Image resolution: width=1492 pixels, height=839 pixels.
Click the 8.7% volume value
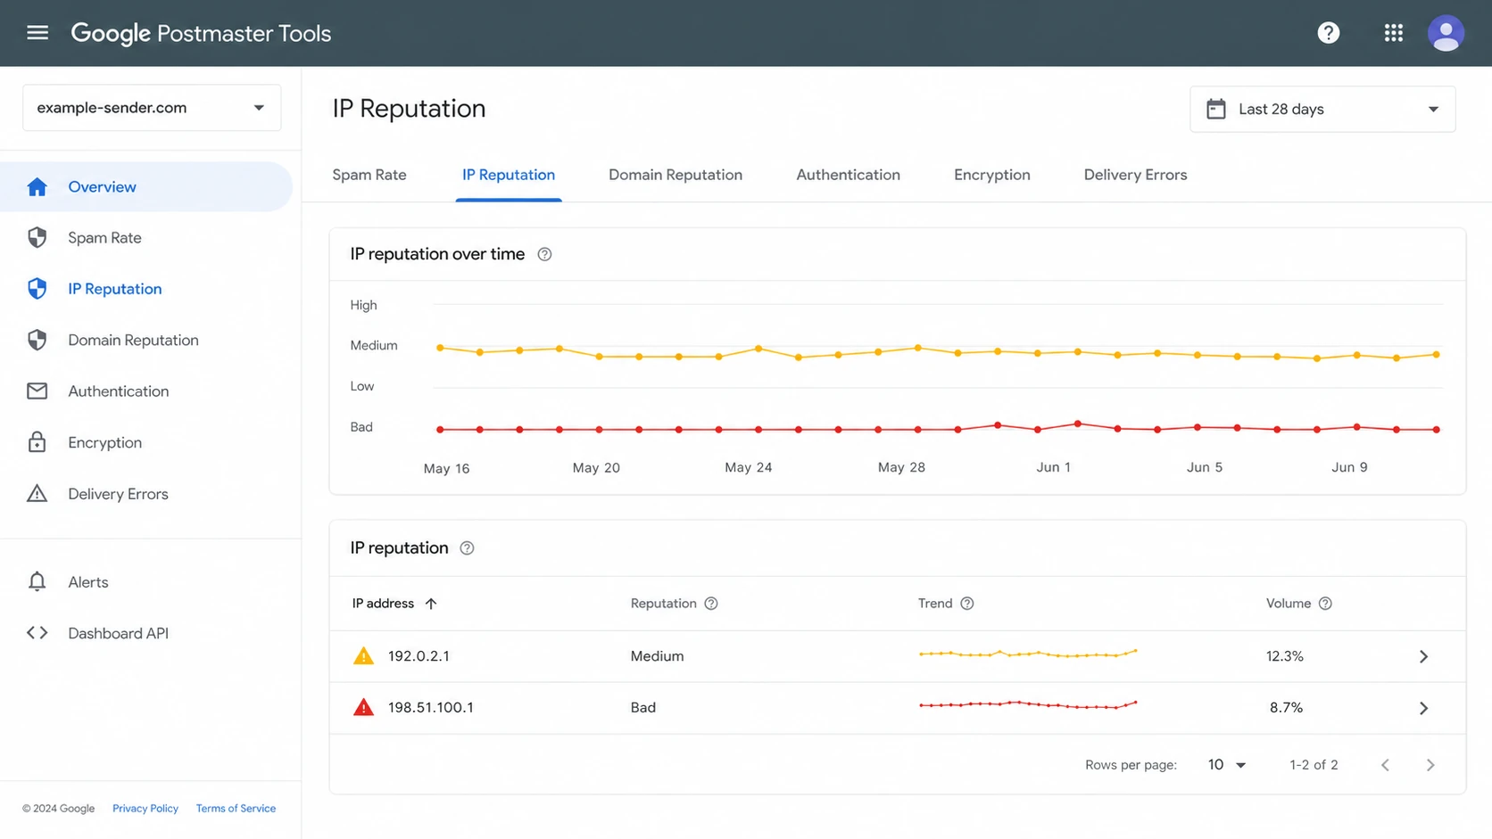click(1286, 708)
